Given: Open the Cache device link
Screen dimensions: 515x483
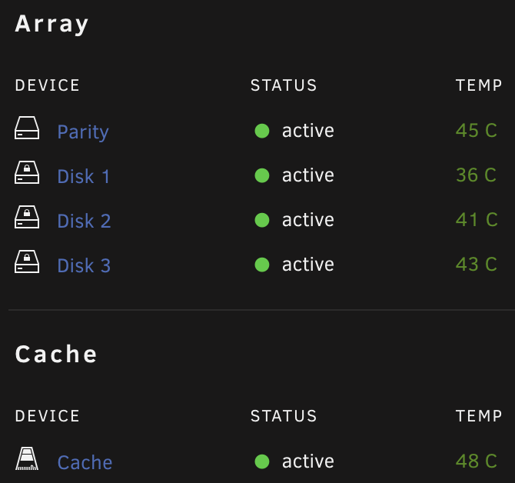Looking at the screenshot, I should 85,463.
